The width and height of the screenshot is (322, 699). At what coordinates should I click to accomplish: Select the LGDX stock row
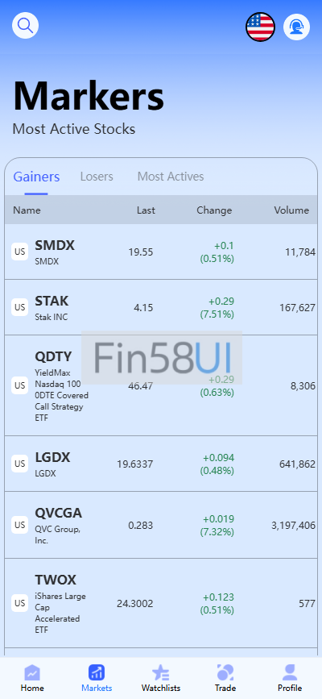(x=161, y=464)
